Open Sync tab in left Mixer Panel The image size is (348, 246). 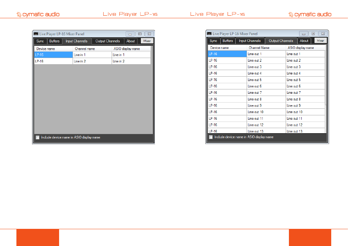[40, 41]
